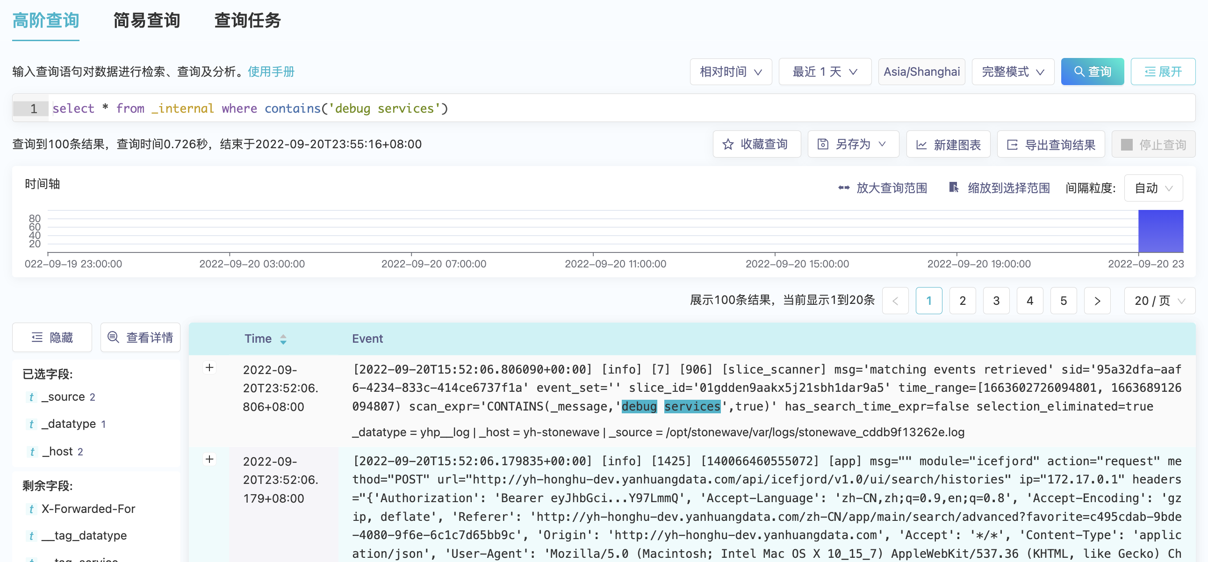The height and width of the screenshot is (562, 1208).
Task: Click the 展示100条结果 pagination summary
Action: tap(782, 300)
